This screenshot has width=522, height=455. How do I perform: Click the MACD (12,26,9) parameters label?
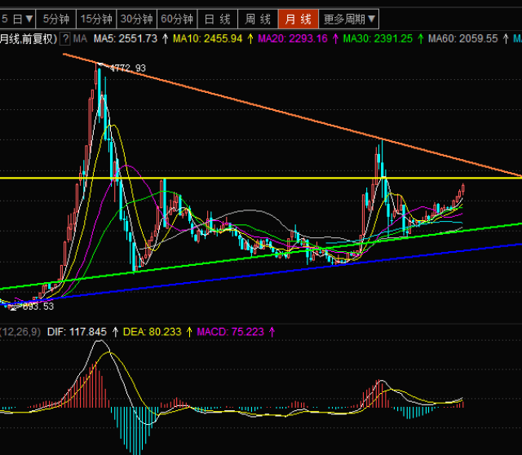pyautogui.click(x=20, y=332)
